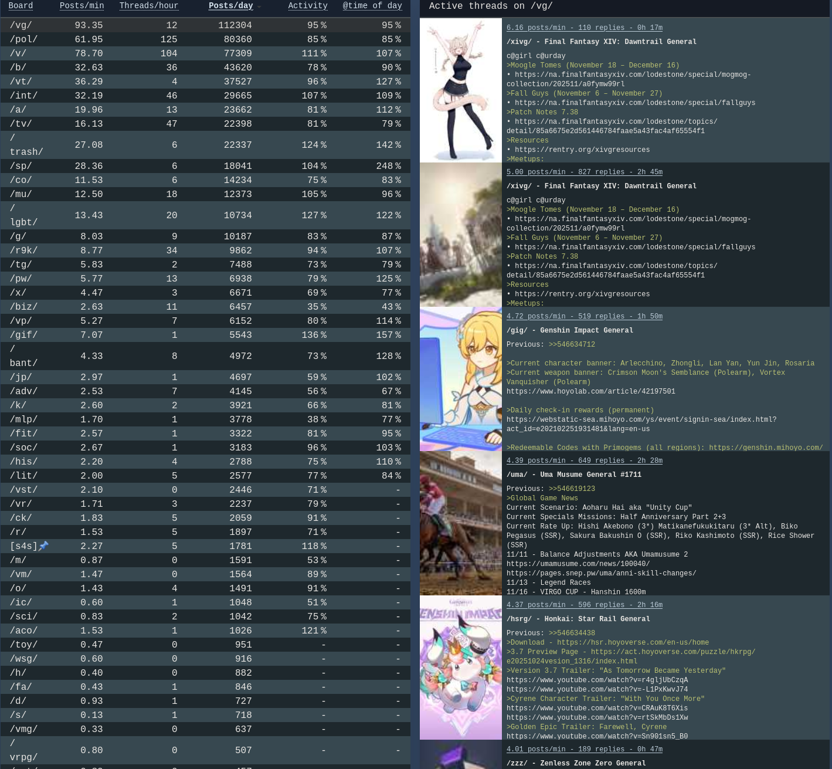
Task: Click the 248% time-of-day value for /sp/
Action: (x=389, y=166)
